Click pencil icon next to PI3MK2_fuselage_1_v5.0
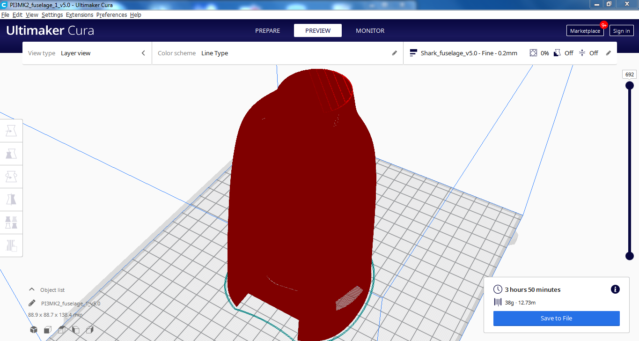The height and width of the screenshot is (341, 639). click(x=32, y=303)
